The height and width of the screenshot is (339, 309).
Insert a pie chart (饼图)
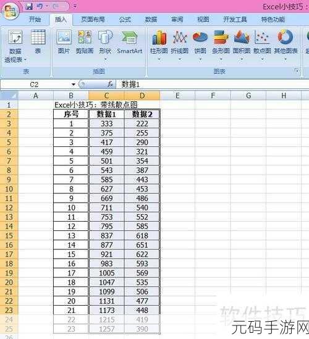(x=200, y=46)
